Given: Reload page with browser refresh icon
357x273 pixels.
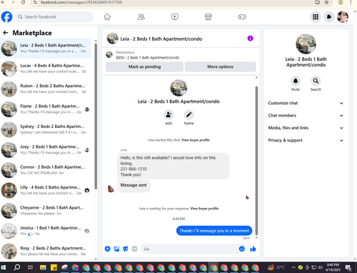Looking at the screenshot, I should point(23,2).
